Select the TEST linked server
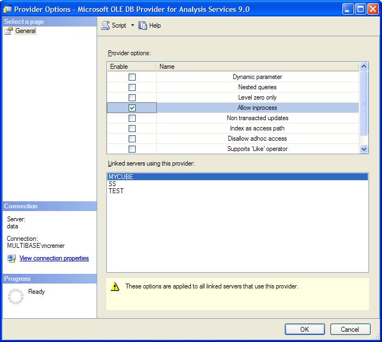382x342 pixels. [116, 191]
